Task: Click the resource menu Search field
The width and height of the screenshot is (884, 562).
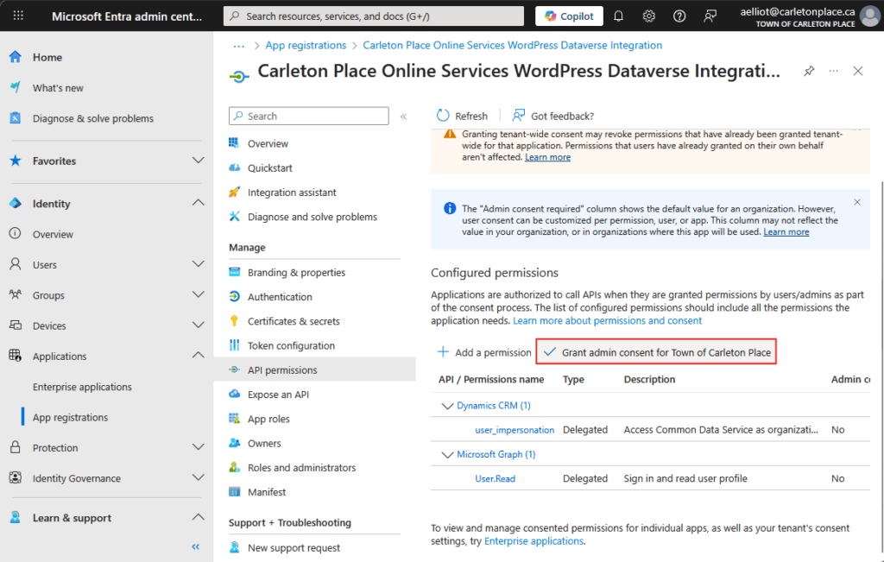Action: pos(309,117)
